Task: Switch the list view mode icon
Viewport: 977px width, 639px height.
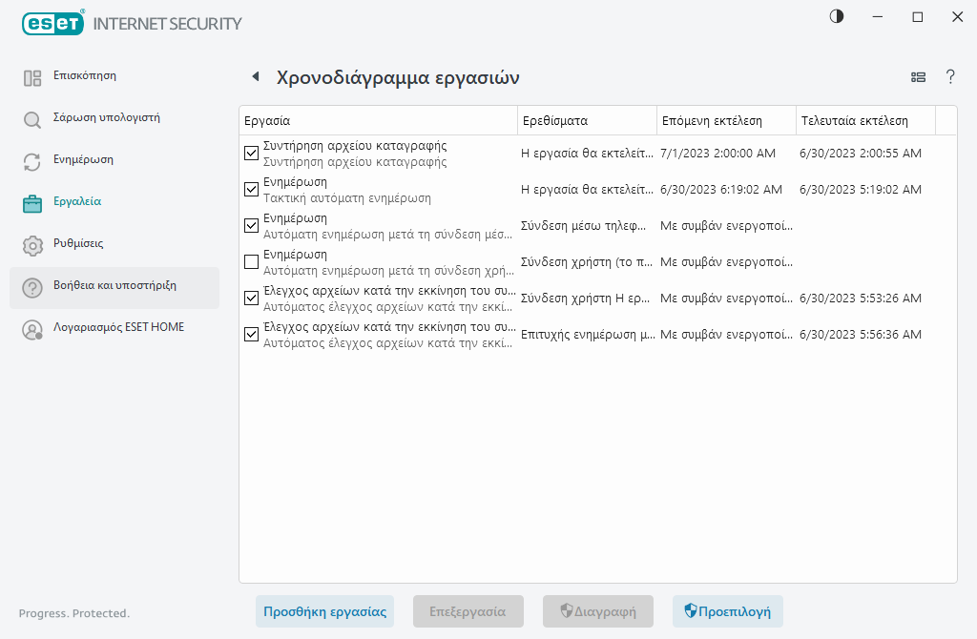Action: tap(919, 77)
